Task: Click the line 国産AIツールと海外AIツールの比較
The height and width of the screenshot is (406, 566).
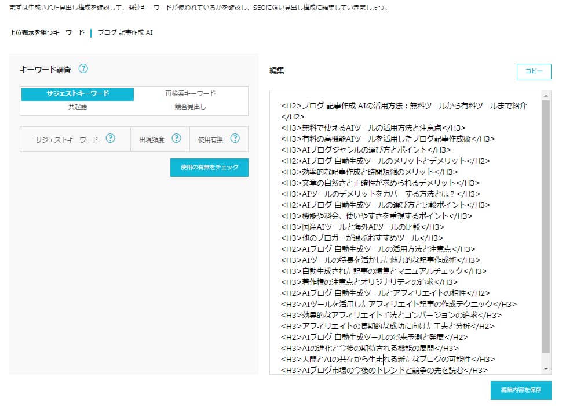Action: pyautogui.click(x=363, y=227)
